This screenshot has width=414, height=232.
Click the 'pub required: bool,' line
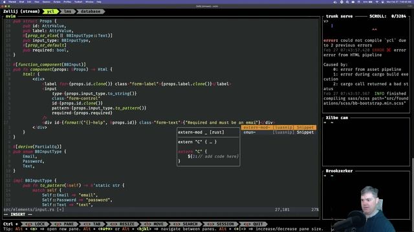pos(46,50)
